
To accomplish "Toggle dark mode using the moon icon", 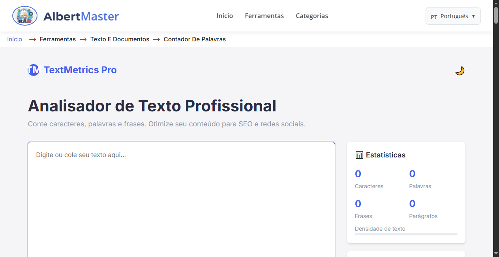I will (x=460, y=70).
